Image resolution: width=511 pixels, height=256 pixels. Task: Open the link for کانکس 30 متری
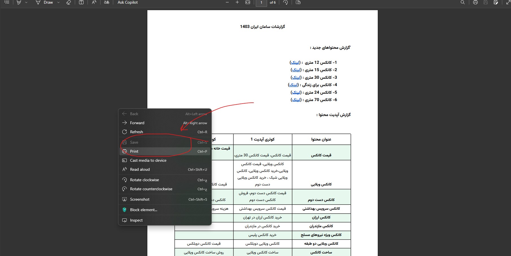click(x=296, y=77)
